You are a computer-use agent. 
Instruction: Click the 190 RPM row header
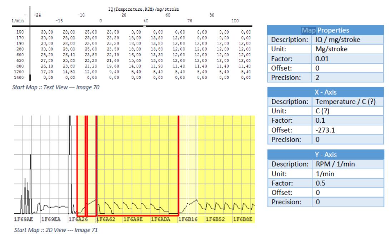pos(20,44)
